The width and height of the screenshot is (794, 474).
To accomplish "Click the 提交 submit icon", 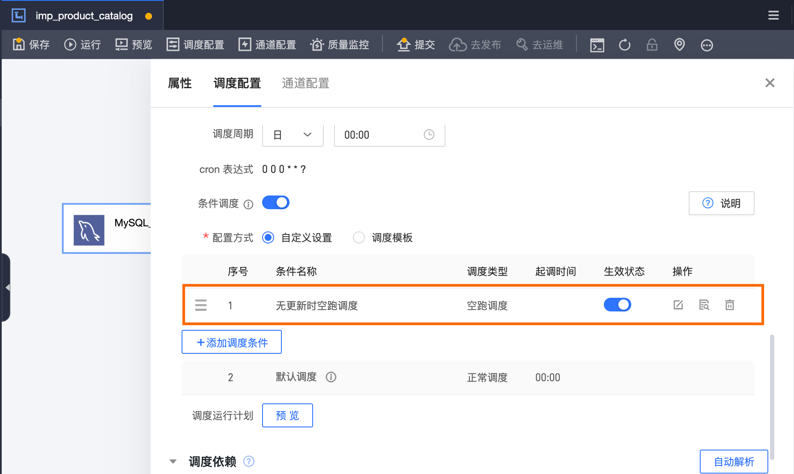I will [x=403, y=44].
